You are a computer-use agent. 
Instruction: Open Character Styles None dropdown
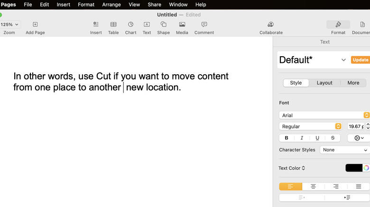(x=344, y=150)
